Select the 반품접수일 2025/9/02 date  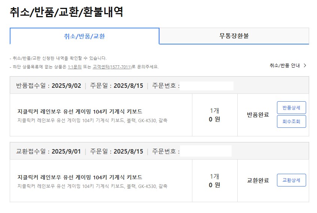pos(66,86)
